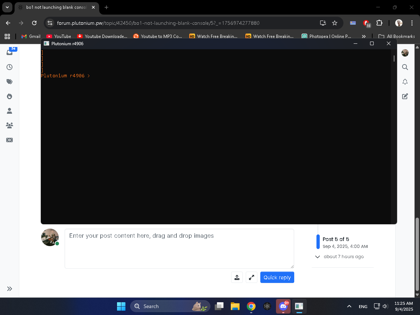Open the Extensions puzzle icon

(379, 23)
